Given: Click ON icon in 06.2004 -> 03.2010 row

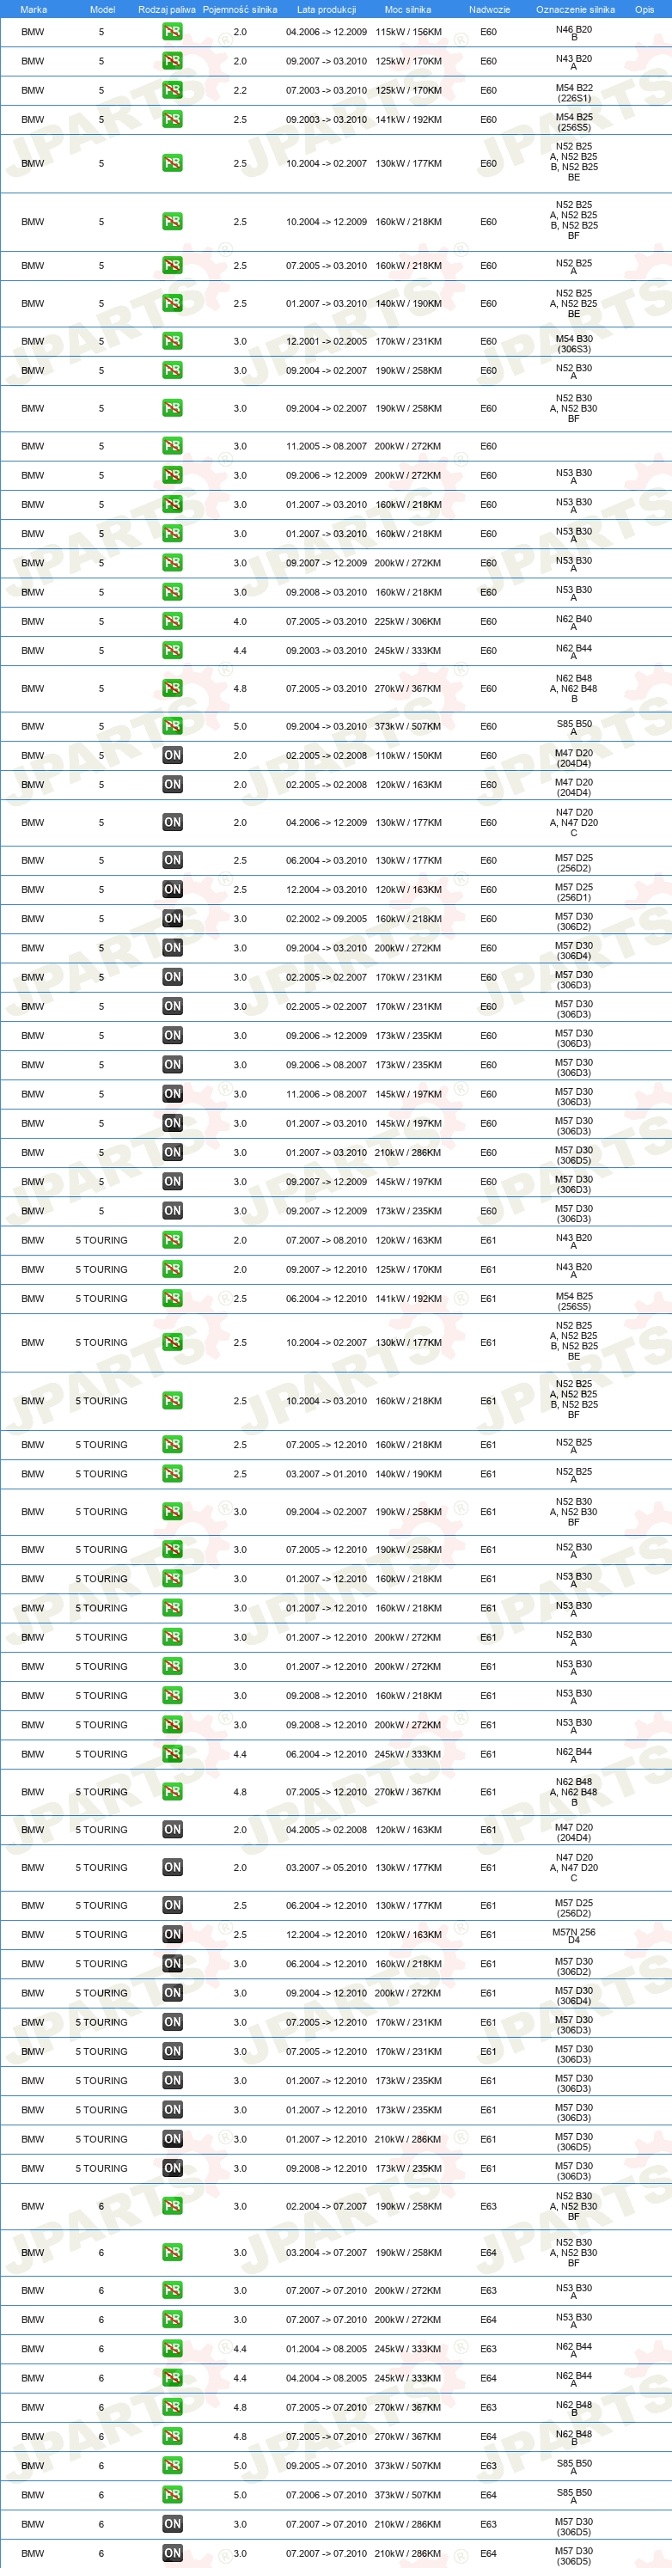Looking at the screenshot, I should pyautogui.click(x=172, y=859).
